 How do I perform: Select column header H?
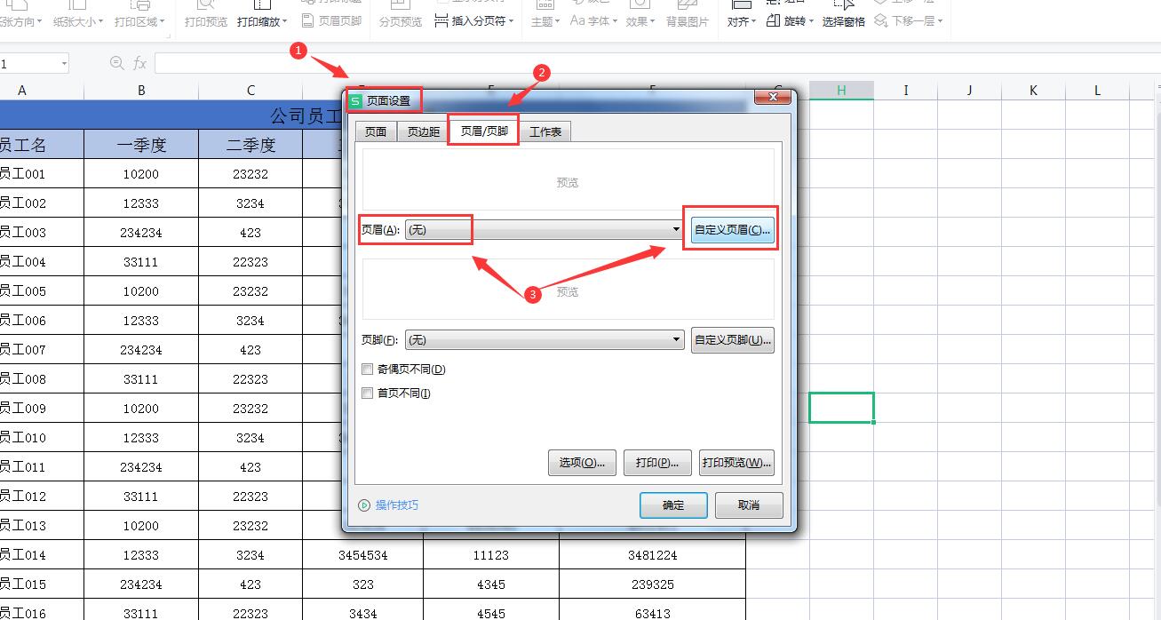tap(841, 90)
